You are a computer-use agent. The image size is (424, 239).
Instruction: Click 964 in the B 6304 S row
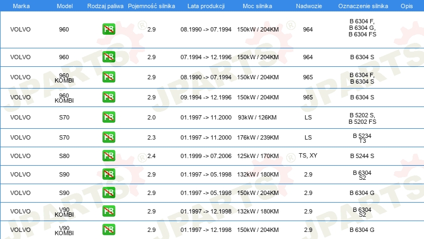[x=308, y=57]
